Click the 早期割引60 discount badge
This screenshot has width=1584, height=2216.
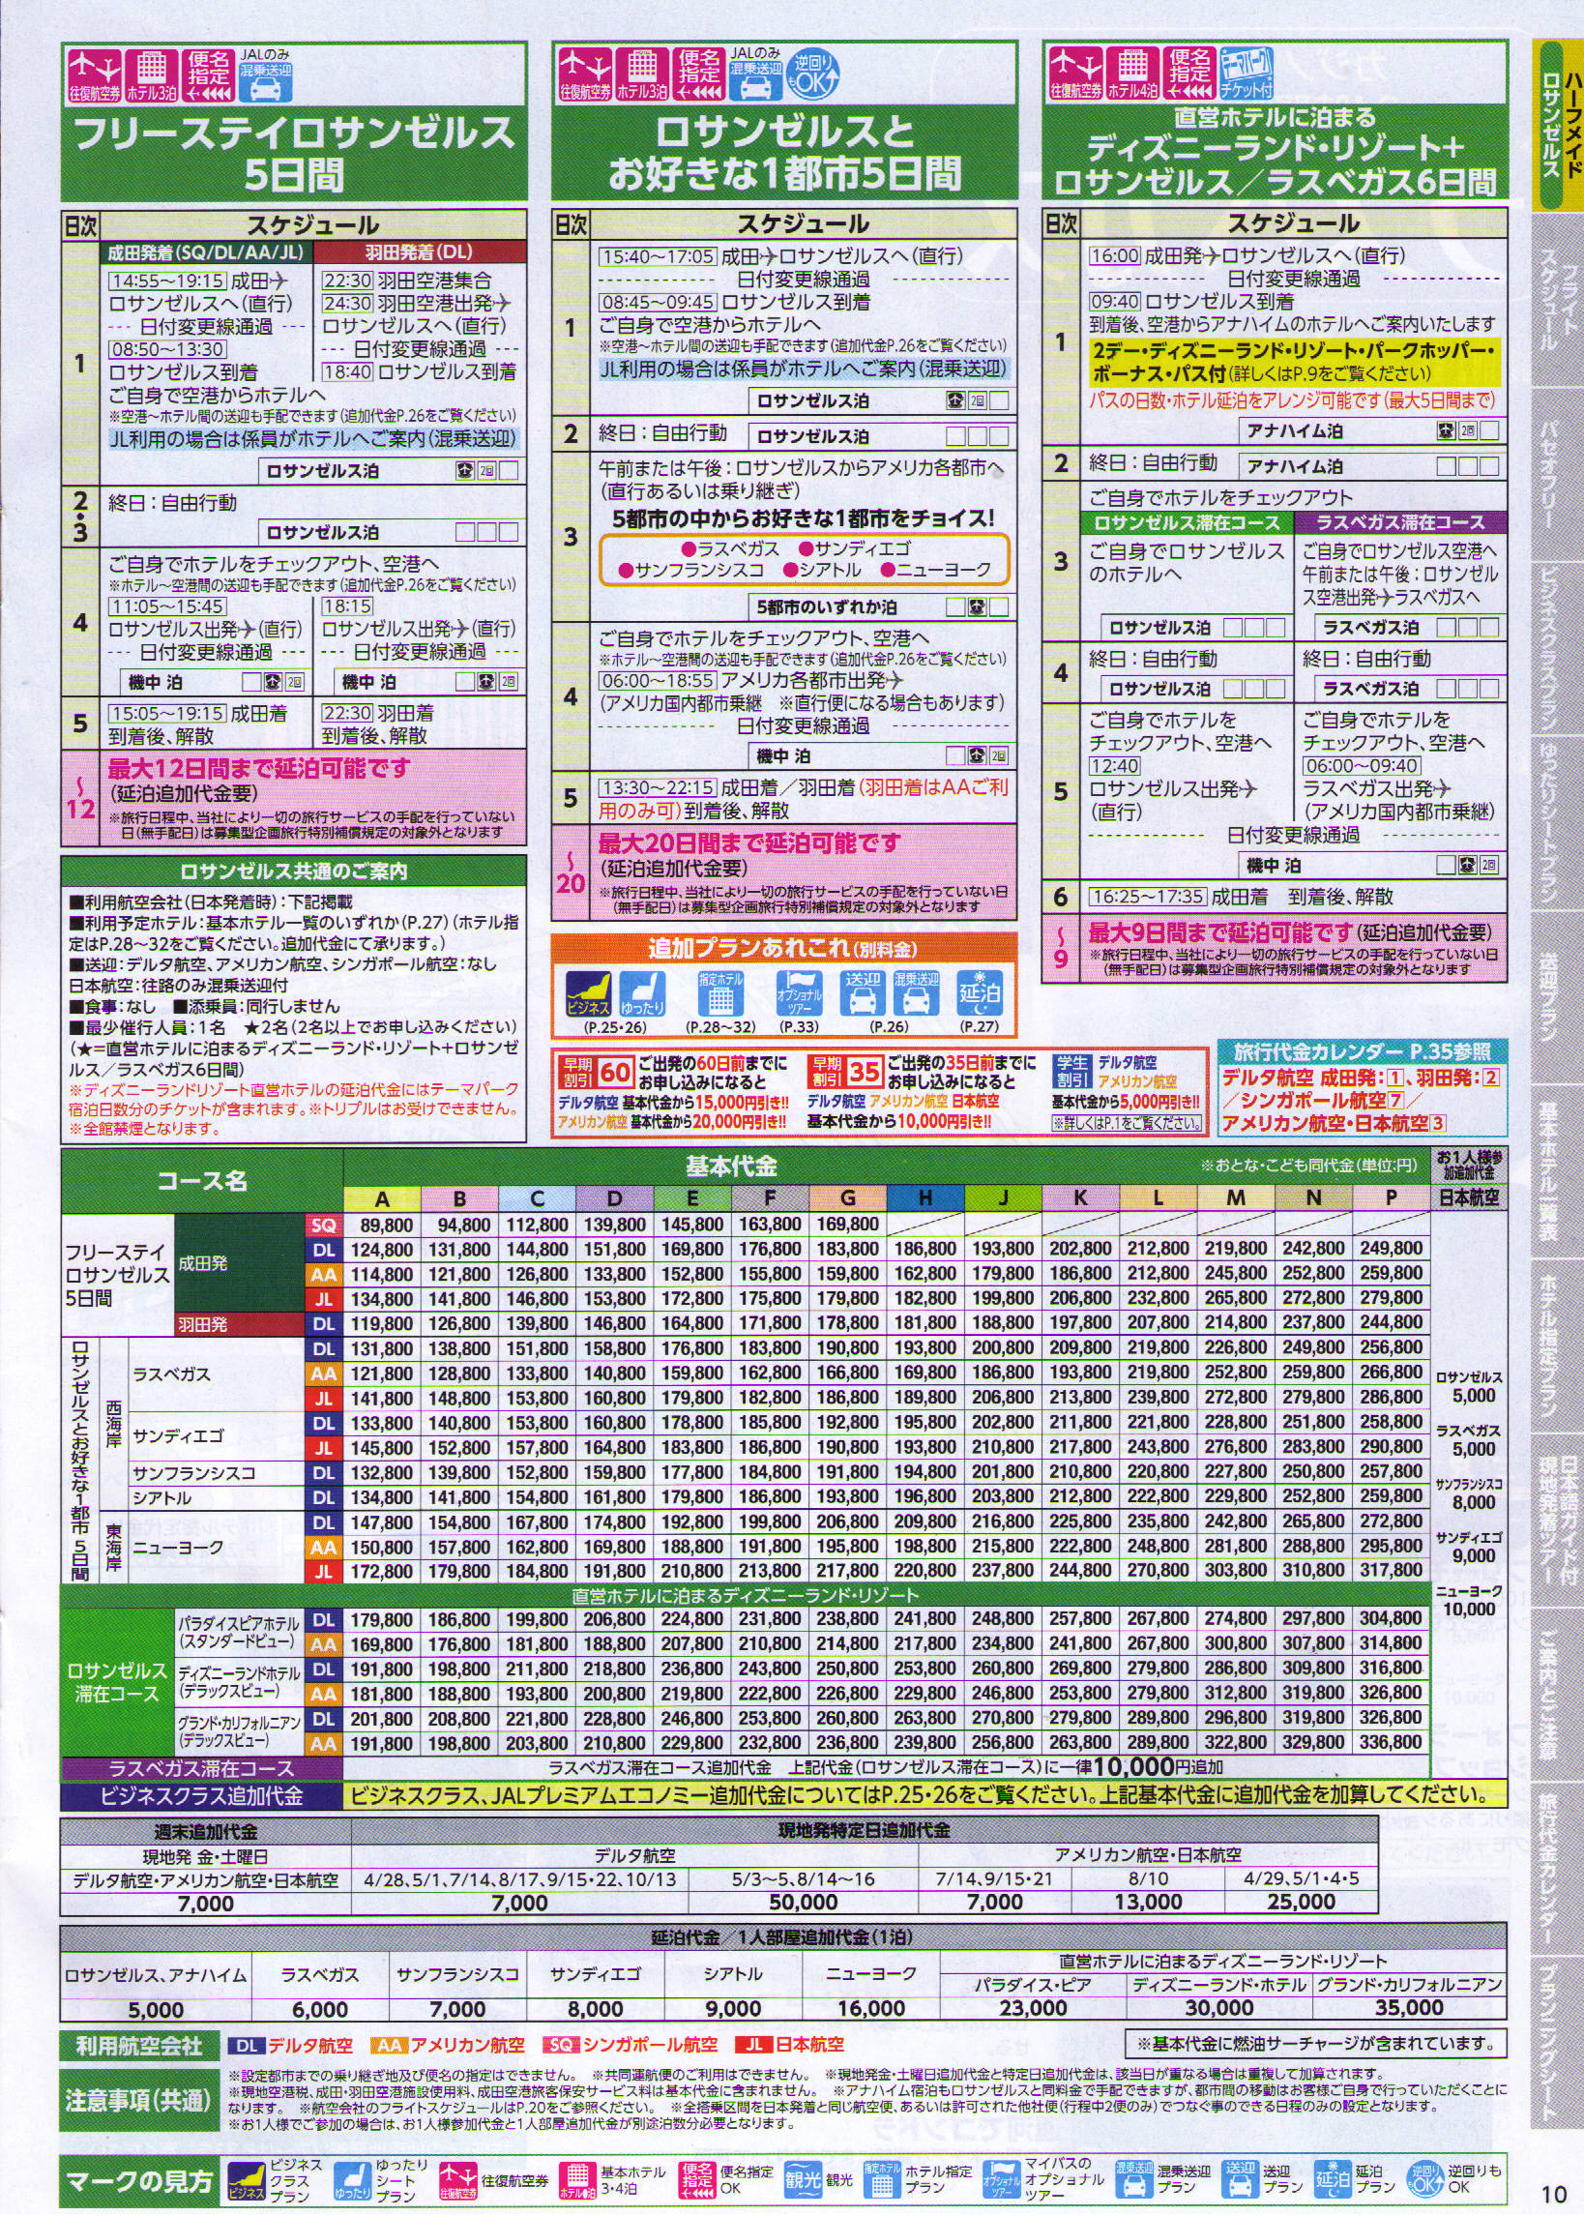point(596,1073)
